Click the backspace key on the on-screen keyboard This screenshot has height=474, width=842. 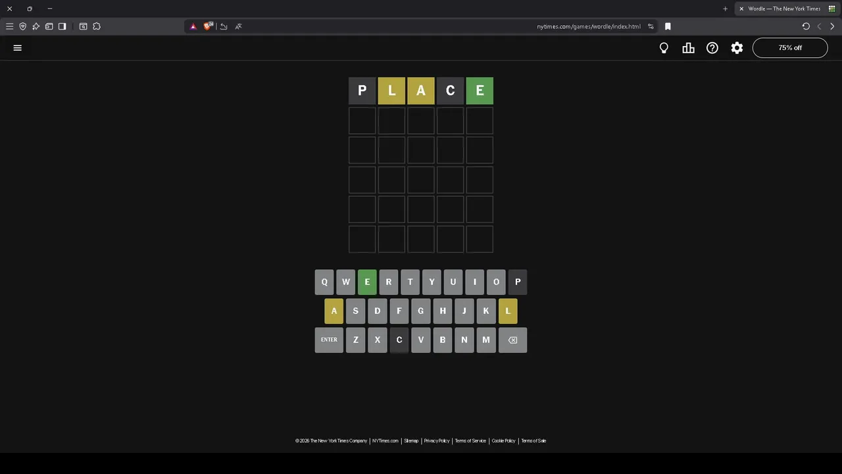coord(512,340)
